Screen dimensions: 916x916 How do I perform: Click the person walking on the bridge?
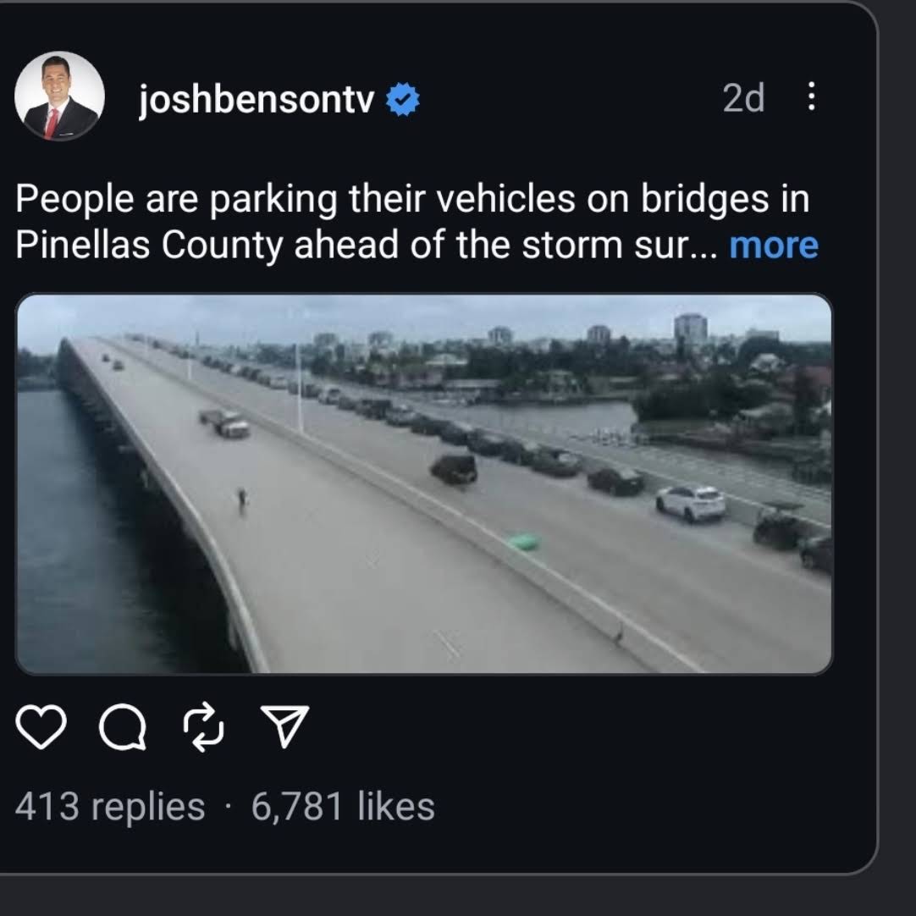pyautogui.click(x=242, y=499)
